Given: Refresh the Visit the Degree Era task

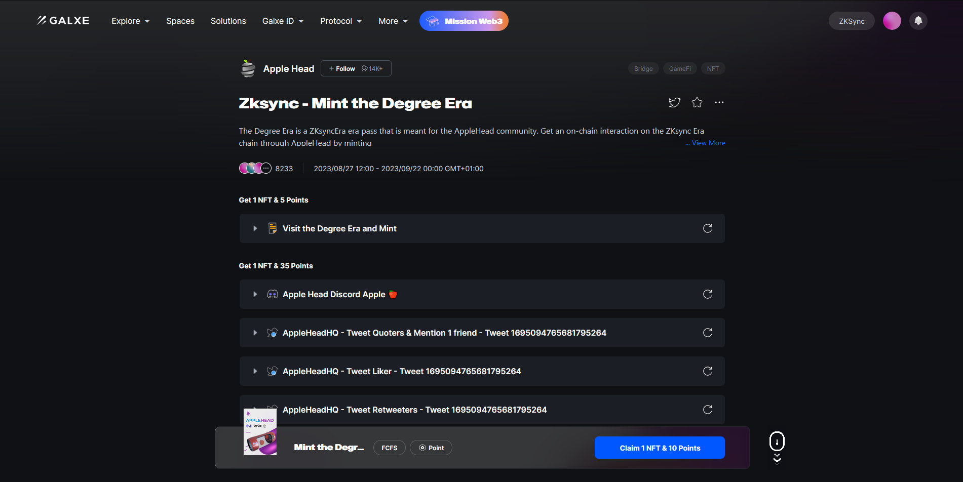Looking at the screenshot, I should coord(707,228).
